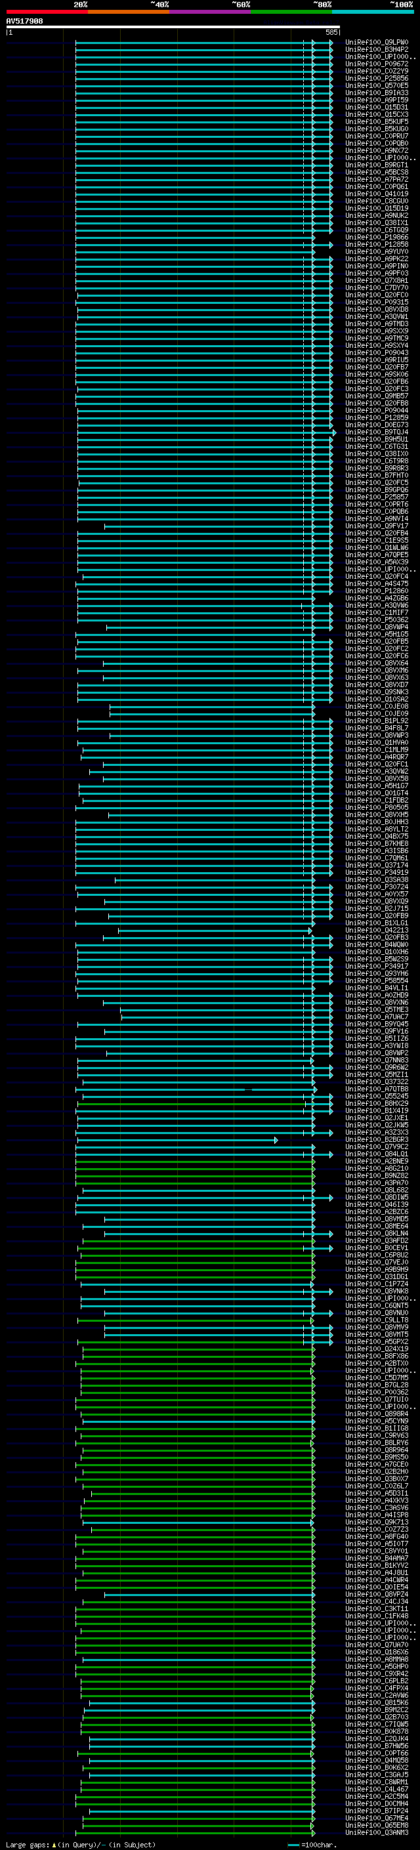420x1850 pixels.
Task: Open hit UniRef100_C8VY01
Action: coord(377,1551)
